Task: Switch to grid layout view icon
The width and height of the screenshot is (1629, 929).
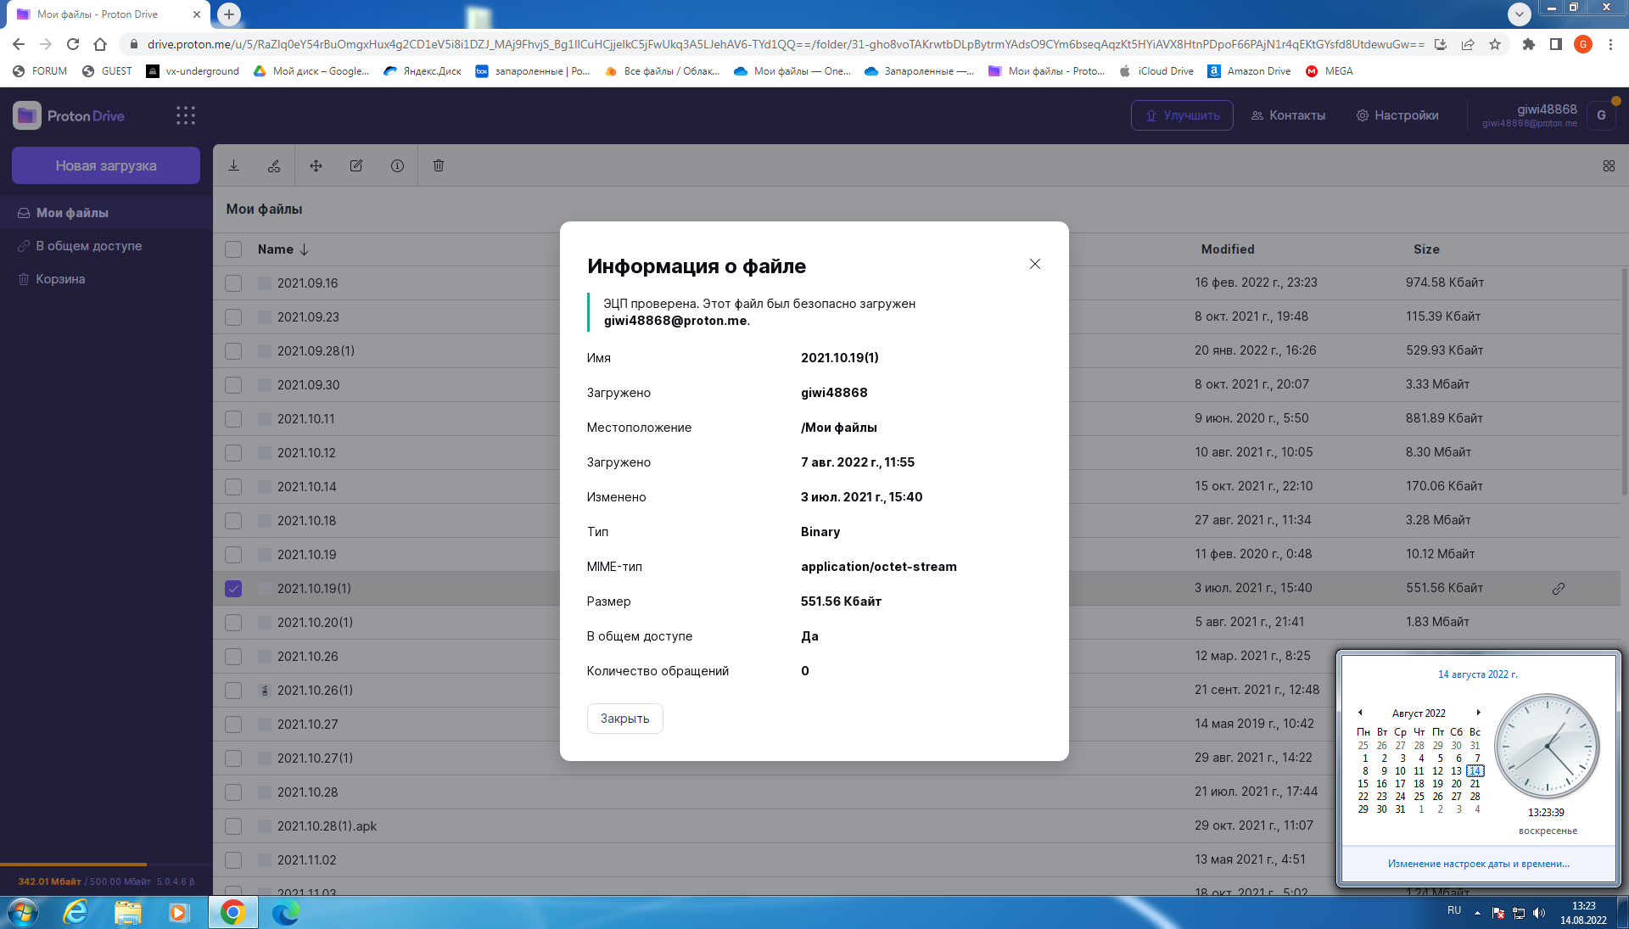Action: click(x=1609, y=166)
